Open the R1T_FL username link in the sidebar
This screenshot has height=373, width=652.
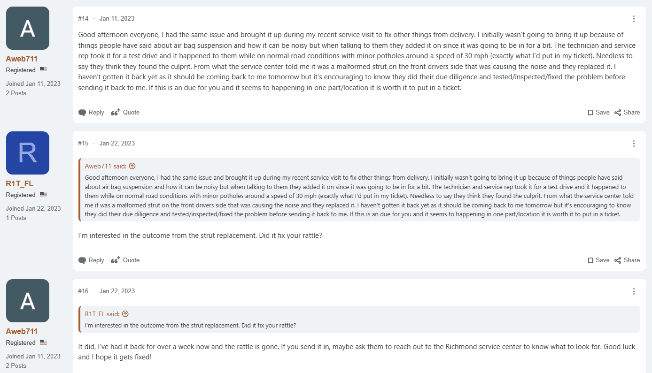(20, 183)
